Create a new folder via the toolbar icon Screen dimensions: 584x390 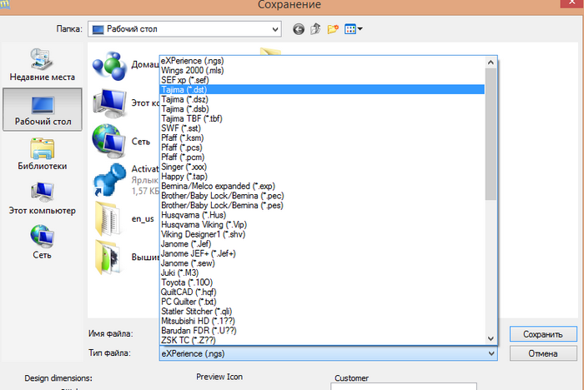click(x=333, y=28)
